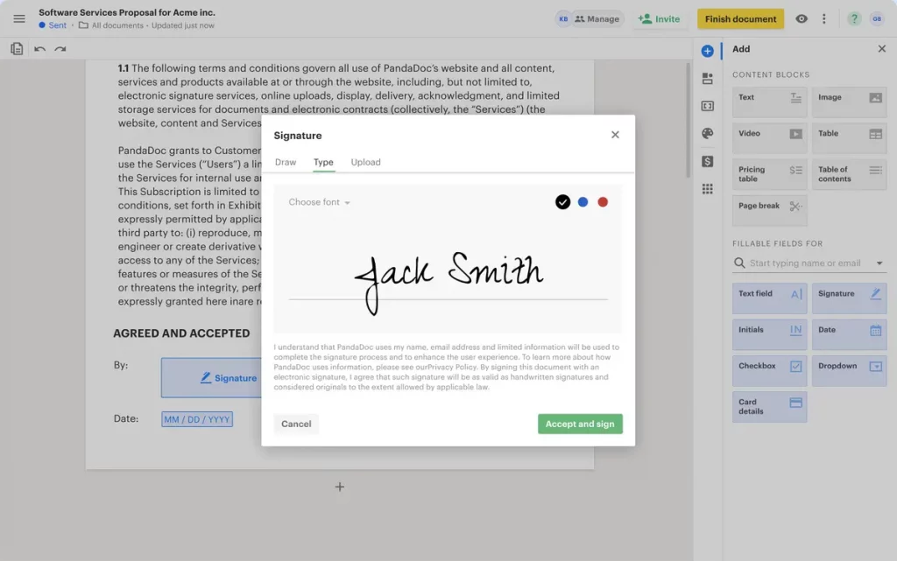This screenshot has height=561, width=897.
Task: Close the Add panel
Action: pos(881,49)
